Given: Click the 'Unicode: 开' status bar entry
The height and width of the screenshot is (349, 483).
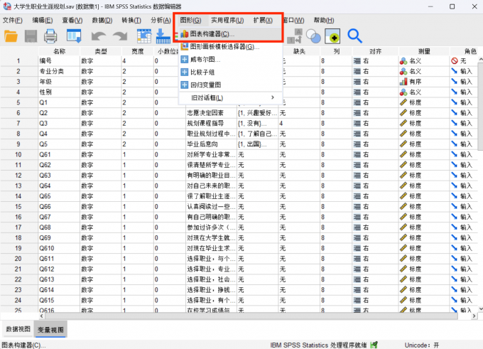Looking at the screenshot, I should point(422,345).
